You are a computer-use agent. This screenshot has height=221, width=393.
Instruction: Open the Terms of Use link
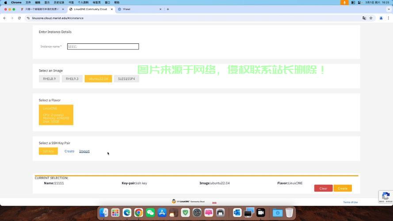[x=351, y=202]
